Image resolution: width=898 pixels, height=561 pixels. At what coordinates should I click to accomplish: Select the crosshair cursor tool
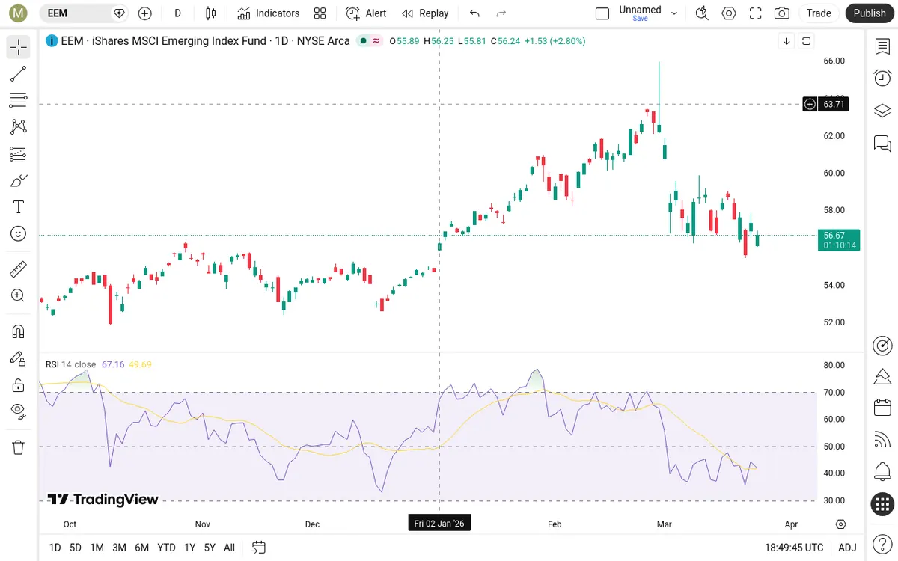19,47
